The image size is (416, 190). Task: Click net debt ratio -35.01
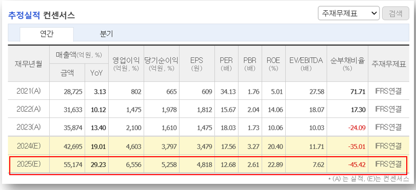click(357, 146)
